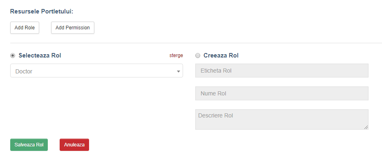Click the Selecteaza Rol label text
This screenshot has height=157, width=382.
pyautogui.click(x=40, y=55)
